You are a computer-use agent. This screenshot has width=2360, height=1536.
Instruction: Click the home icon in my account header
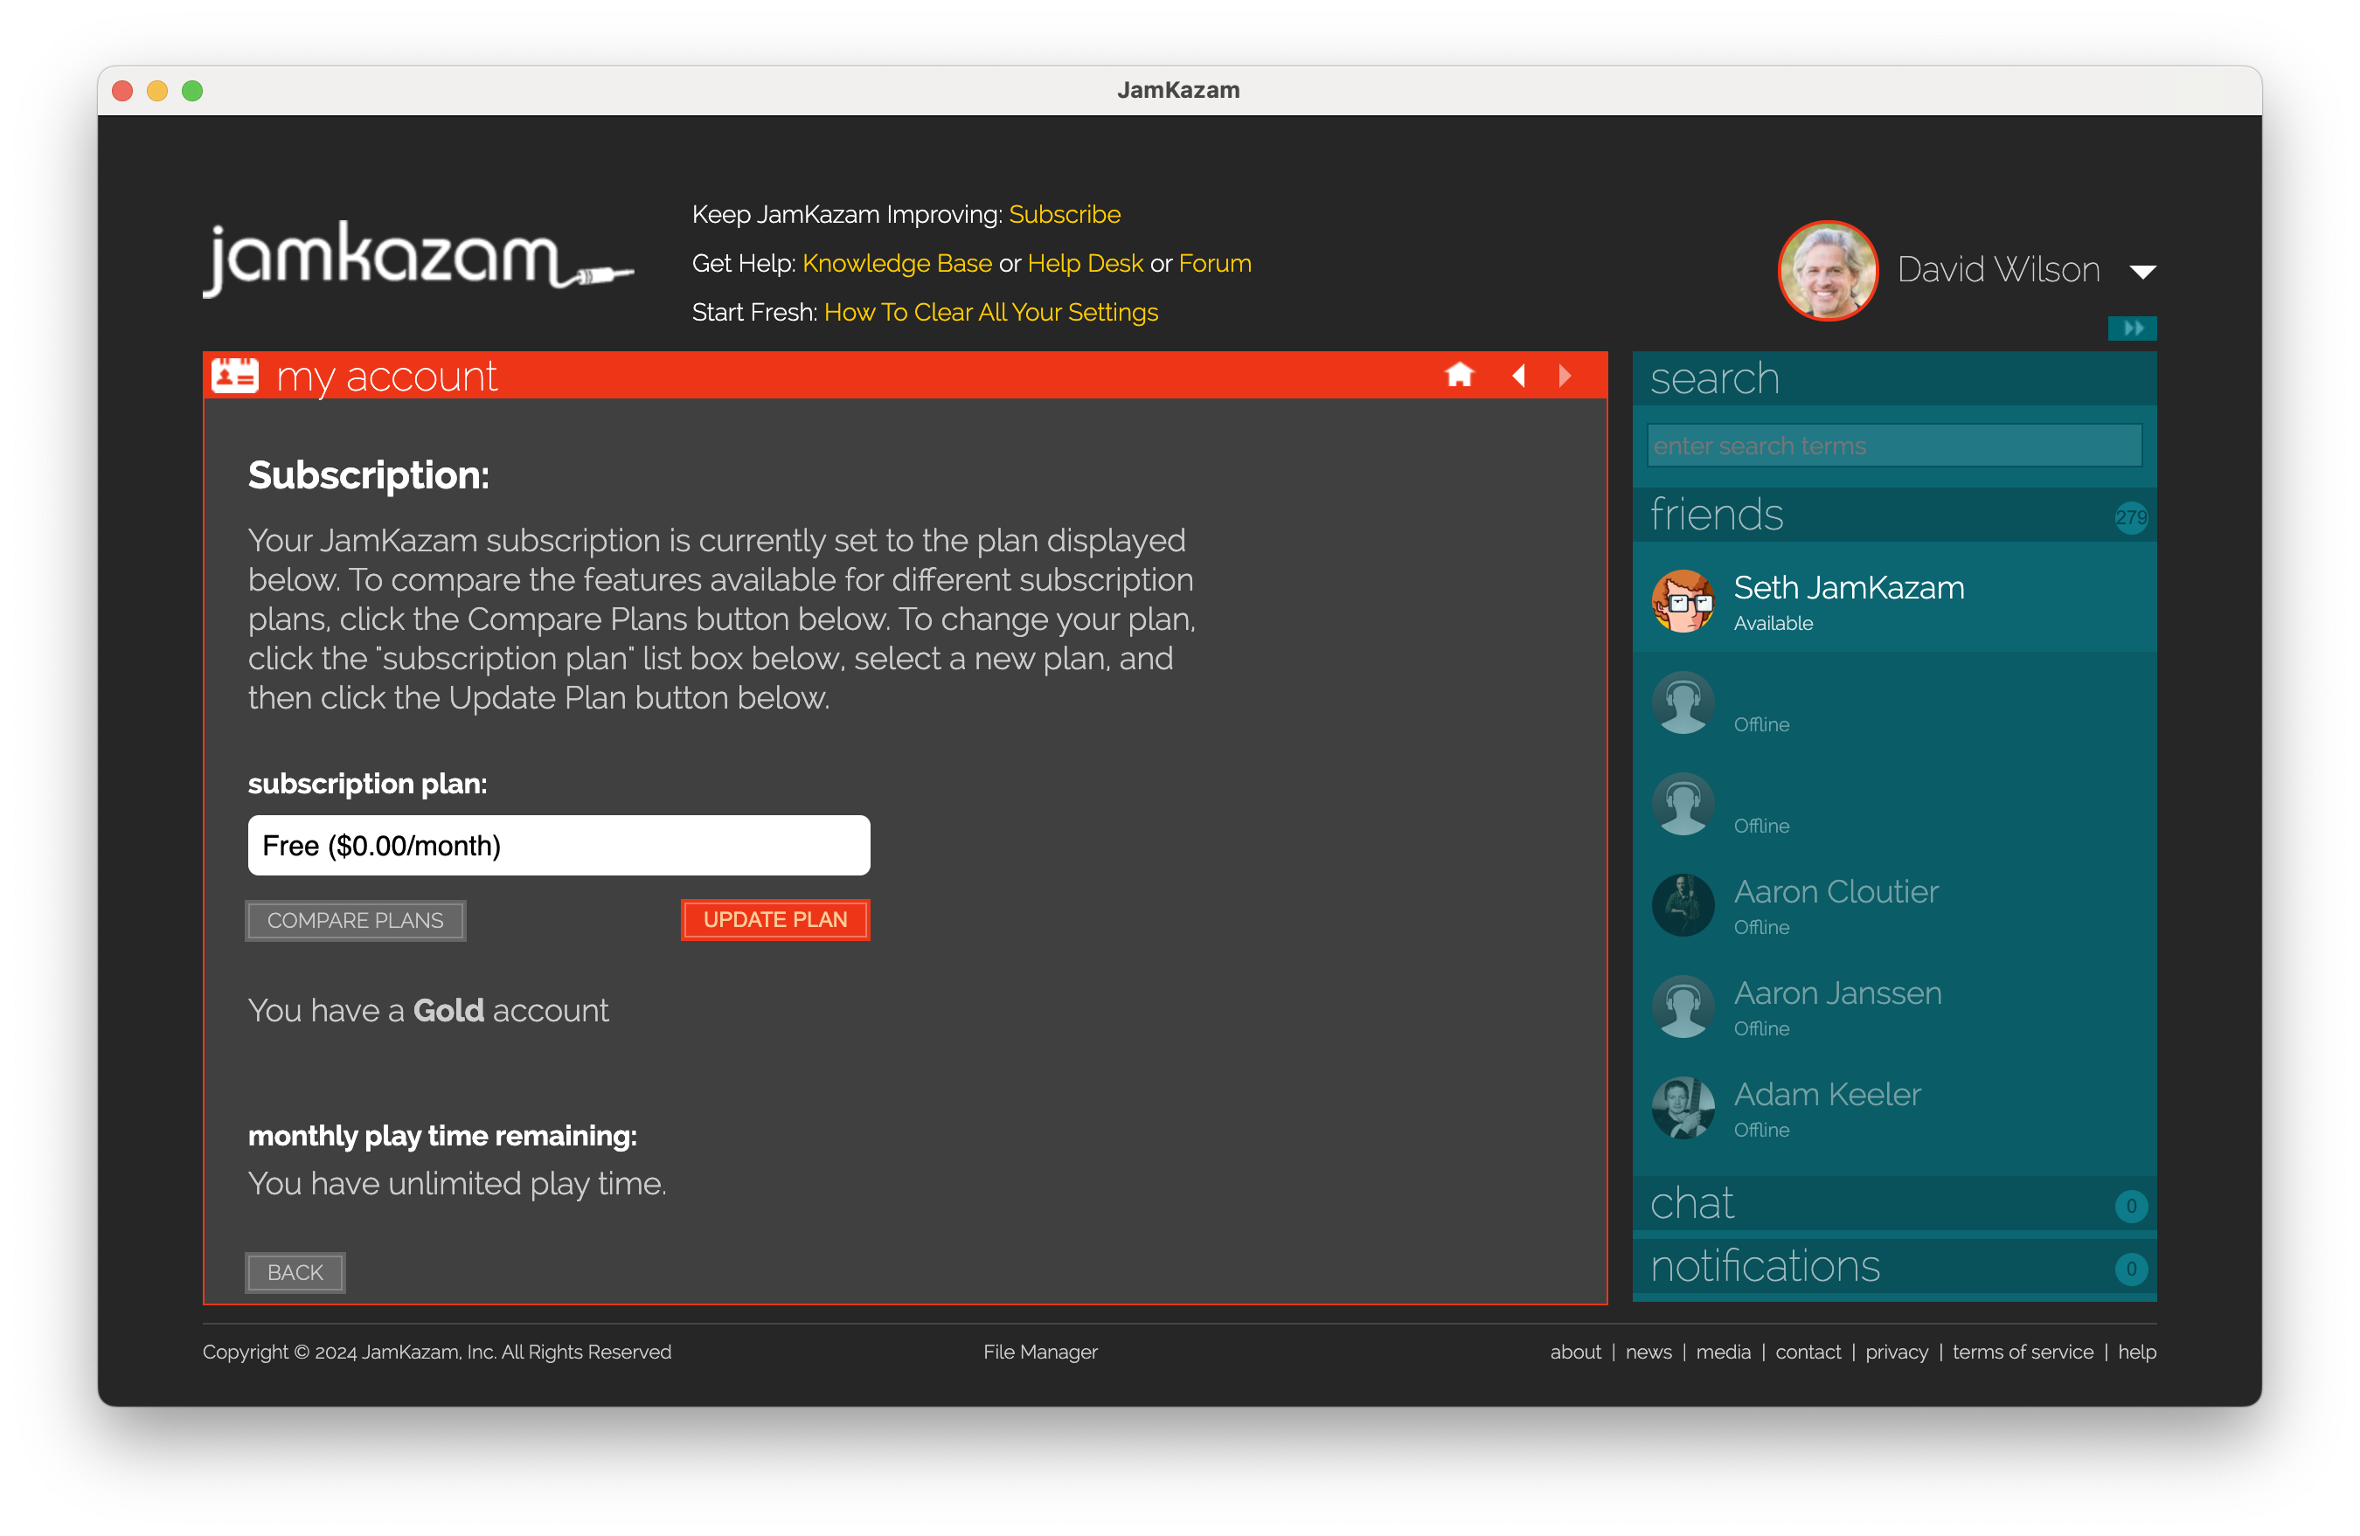click(x=1459, y=376)
